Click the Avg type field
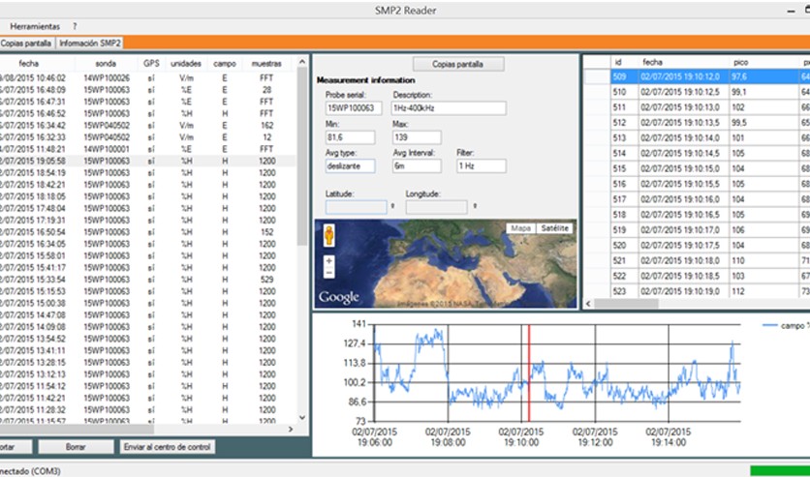The image size is (810, 477). [x=351, y=165]
